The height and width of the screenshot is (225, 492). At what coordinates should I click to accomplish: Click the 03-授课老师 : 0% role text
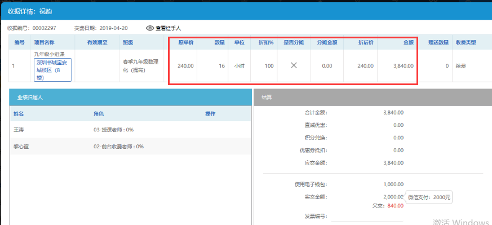[114, 130]
